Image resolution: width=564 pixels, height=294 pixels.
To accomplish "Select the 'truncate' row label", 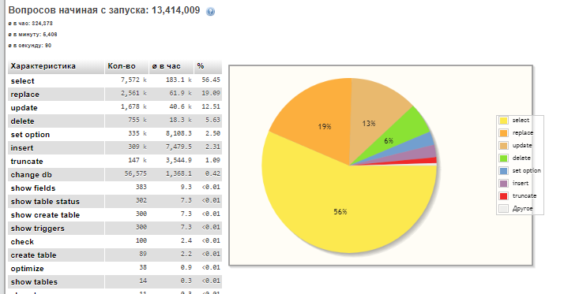I will point(27,162).
